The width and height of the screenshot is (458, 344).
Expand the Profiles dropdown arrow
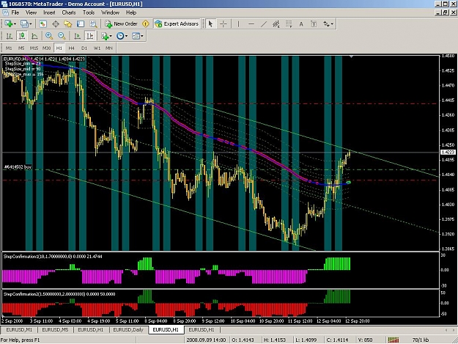(30, 24)
